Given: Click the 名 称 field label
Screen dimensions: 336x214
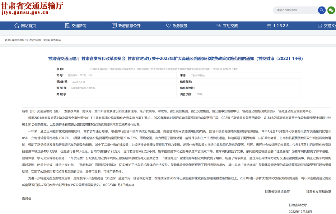Looking at the screenshot, I should click(x=60, y=69).
